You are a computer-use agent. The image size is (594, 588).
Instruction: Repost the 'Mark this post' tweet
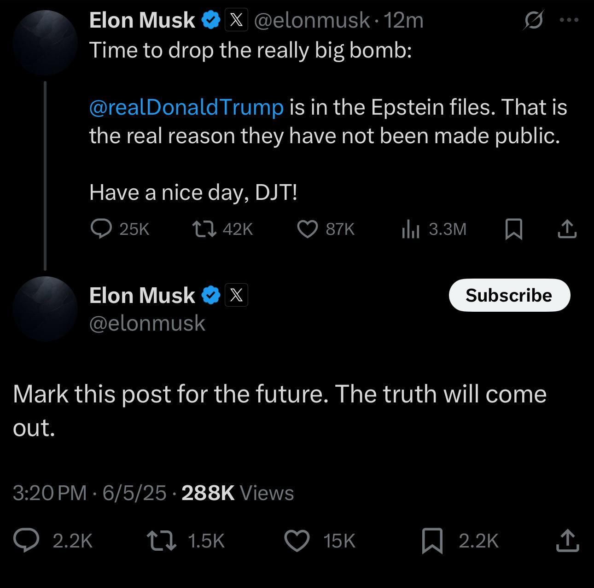point(161,541)
